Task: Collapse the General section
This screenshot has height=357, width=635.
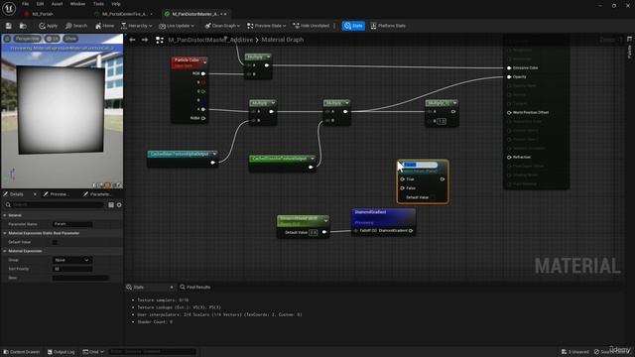Action: click(x=5, y=215)
